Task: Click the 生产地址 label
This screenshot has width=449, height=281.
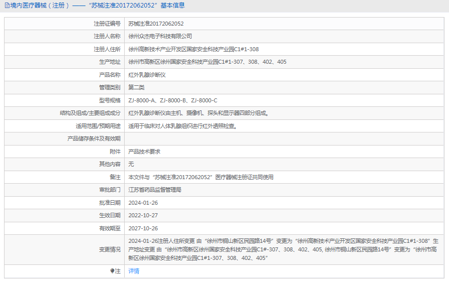Action: coord(110,62)
